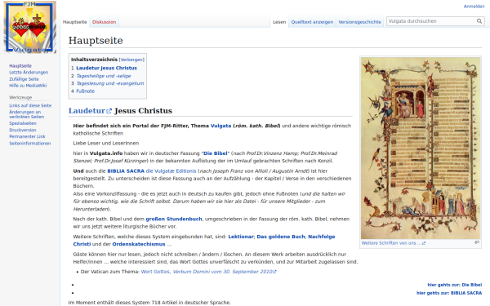Open Links auf diese Seite
The width and height of the screenshot is (490, 306).
pyautogui.click(x=30, y=105)
